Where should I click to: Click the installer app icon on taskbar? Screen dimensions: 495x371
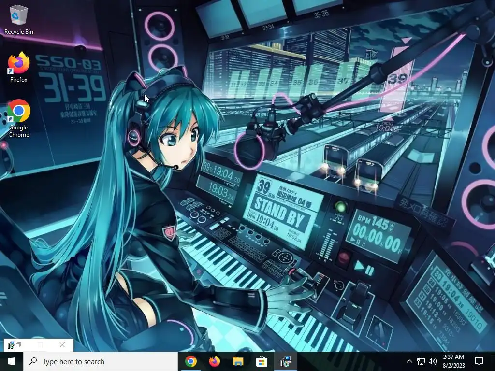pos(285,361)
